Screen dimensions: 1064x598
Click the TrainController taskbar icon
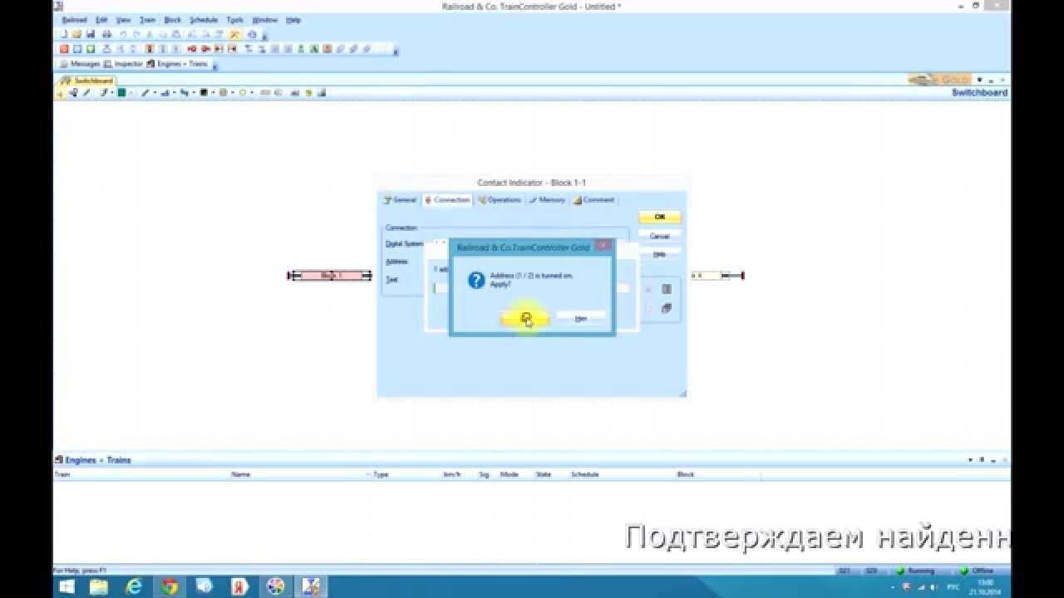(x=312, y=587)
